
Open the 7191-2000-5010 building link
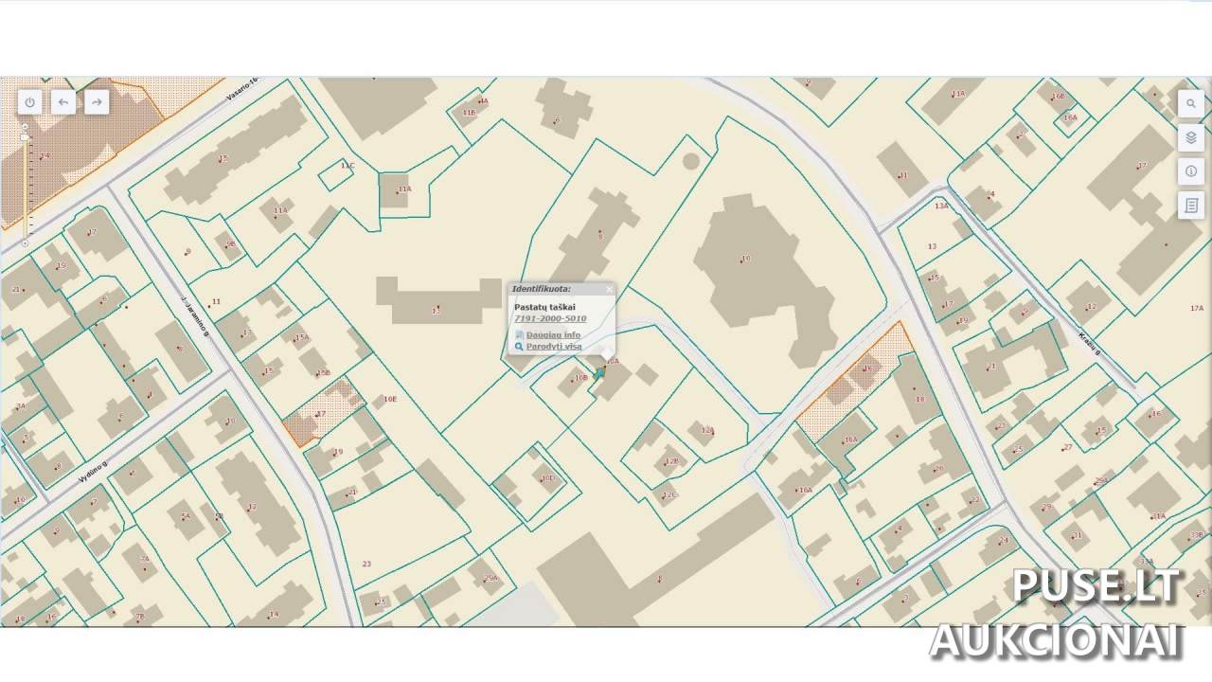(x=549, y=319)
